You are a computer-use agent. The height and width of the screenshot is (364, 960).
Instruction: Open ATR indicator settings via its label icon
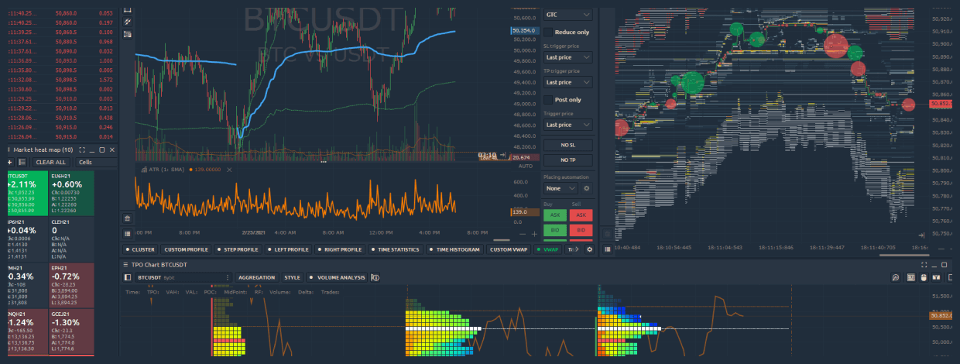click(142, 169)
